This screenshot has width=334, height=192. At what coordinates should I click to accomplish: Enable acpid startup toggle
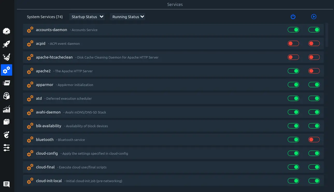pos(293,44)
